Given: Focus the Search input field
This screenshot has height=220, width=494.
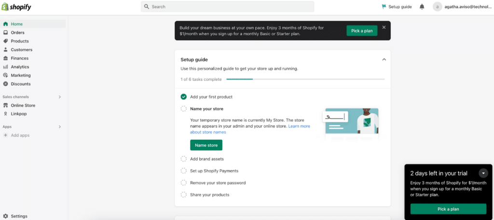Looking at the screenshot, I should click(227, 7).
